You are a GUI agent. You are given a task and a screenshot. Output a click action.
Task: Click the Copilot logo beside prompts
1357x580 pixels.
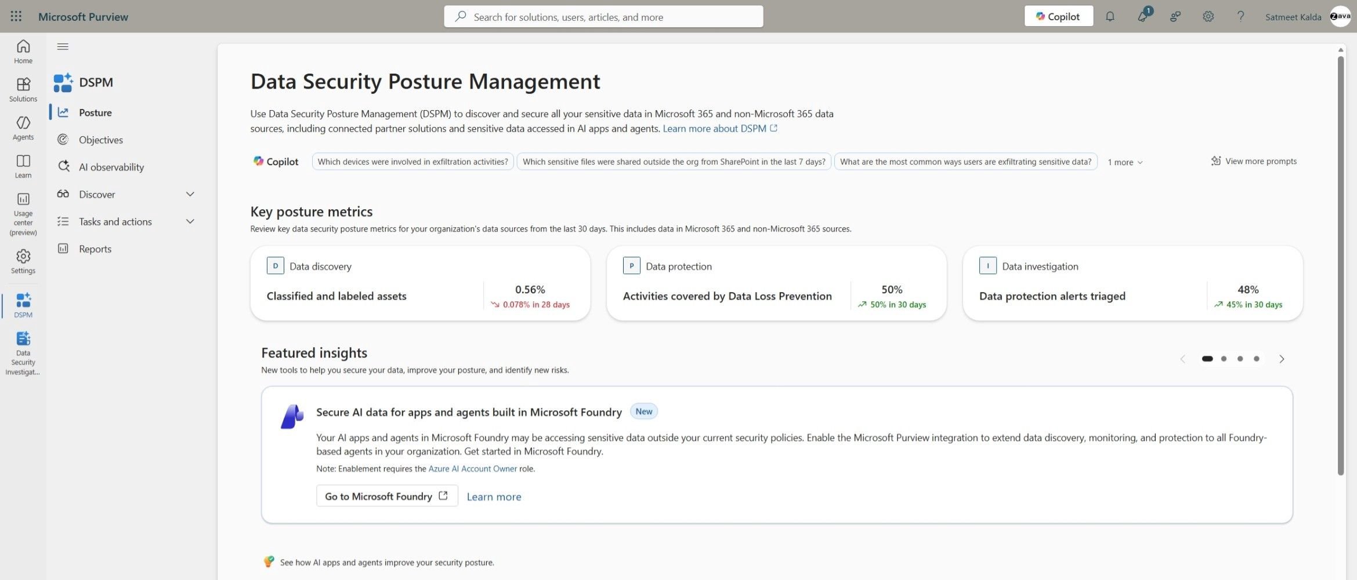(x=258, y=161)
